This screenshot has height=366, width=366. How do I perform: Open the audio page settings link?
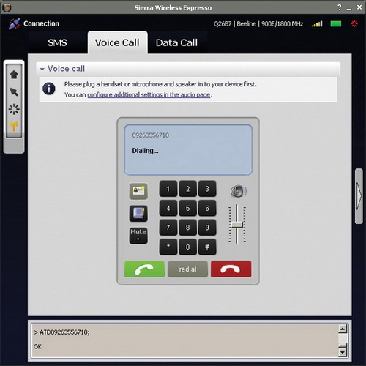coord(149,94)
